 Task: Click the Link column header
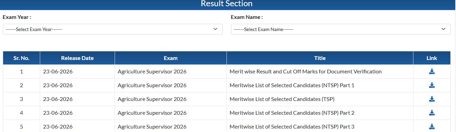click(432, 58)
